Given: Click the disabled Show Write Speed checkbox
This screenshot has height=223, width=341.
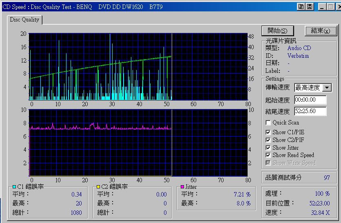Looking at the screenshot, I should pyautogui.click(x=268, y=163).
